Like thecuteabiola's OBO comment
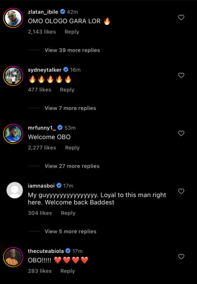Viewport: 197px width, 284px height. [x=181, y=256]
